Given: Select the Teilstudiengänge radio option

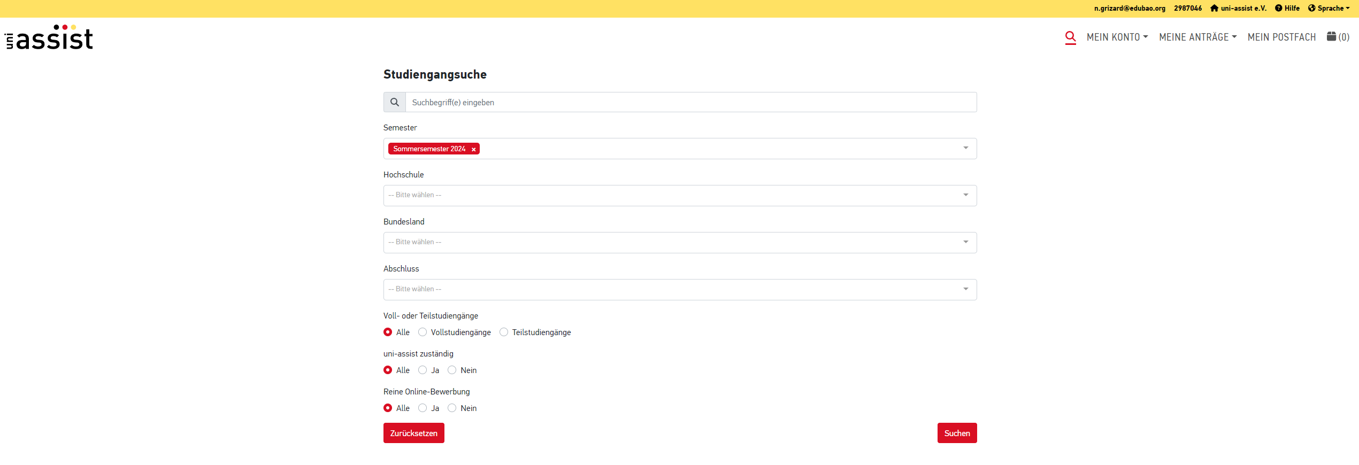Looking at the screenshot, I should (504, 332).
